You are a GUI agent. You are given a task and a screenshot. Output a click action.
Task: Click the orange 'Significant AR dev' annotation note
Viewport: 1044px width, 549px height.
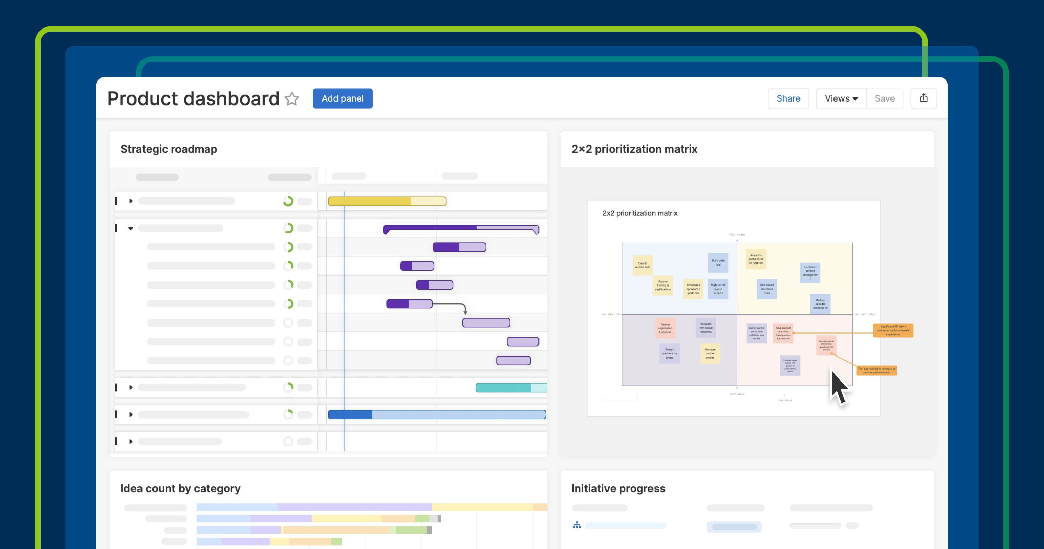(893, 330)
